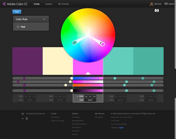Open the Community Guidelines link

[x=118, y=124]
